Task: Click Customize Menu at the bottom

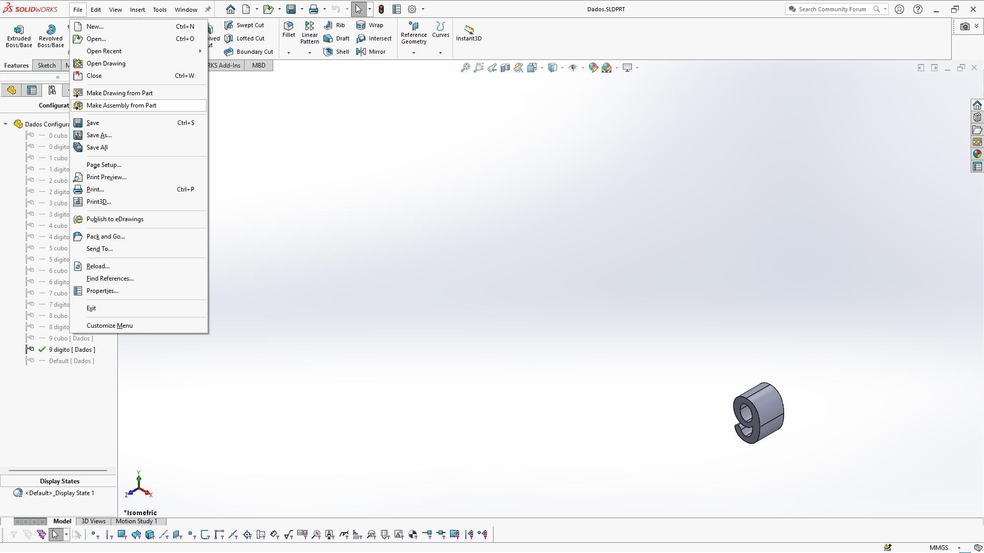Action: click(x=138, y=326)
